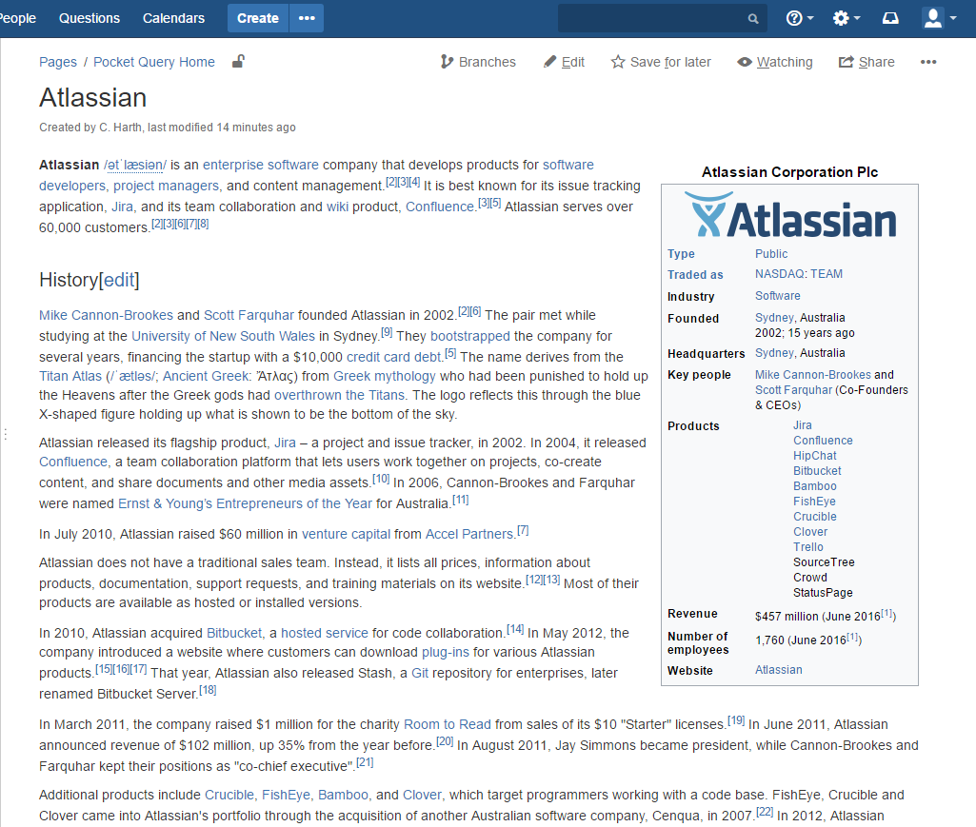Screen dimensions: 976x827
Task: Click the enterprise software link
Action: pyautogui.click(x=261, y=165)
